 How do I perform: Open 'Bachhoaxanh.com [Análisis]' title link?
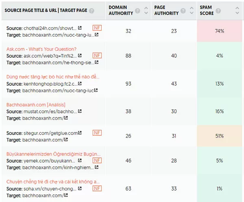point(36,104)
